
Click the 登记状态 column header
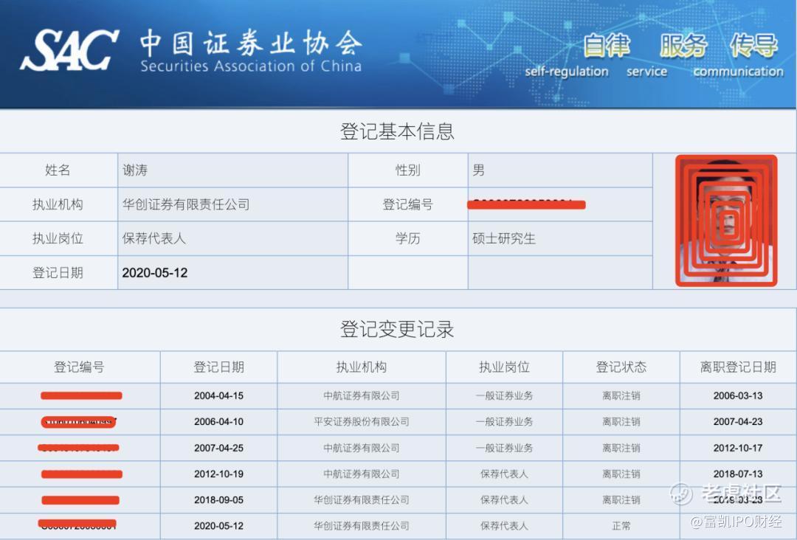[x=621, y=367]
